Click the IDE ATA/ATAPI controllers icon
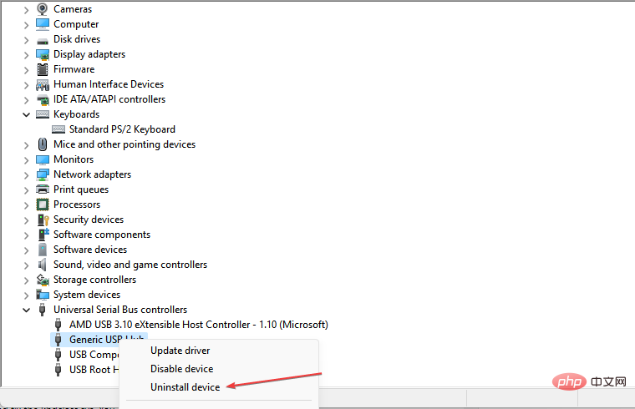 click(x=43, y=99)
